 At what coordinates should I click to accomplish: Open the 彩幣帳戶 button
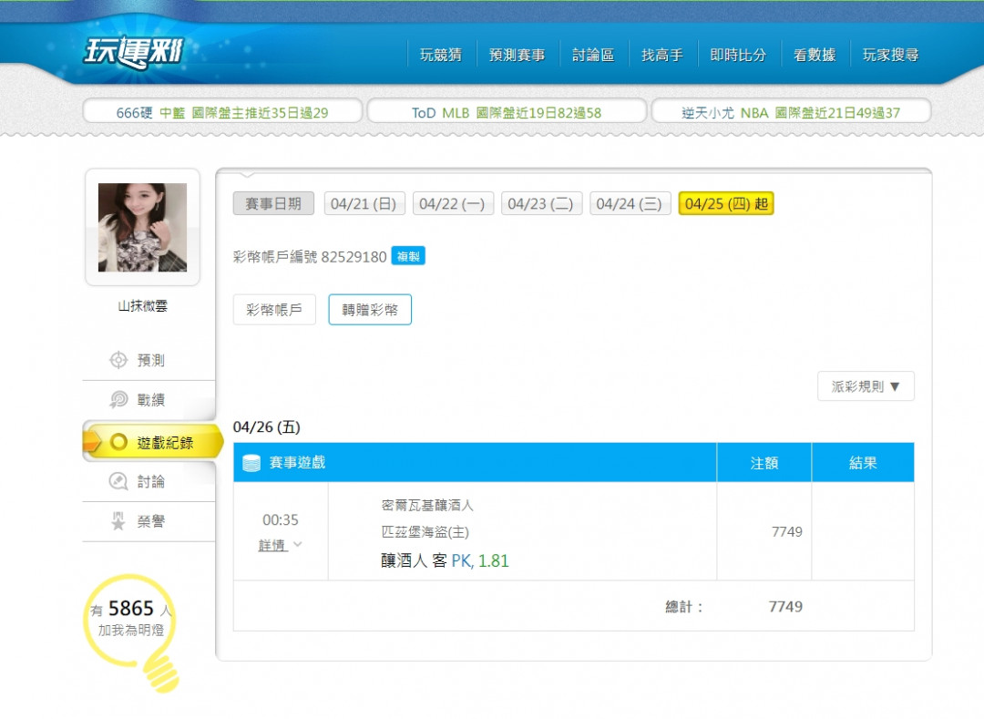[x=274, y=310]
